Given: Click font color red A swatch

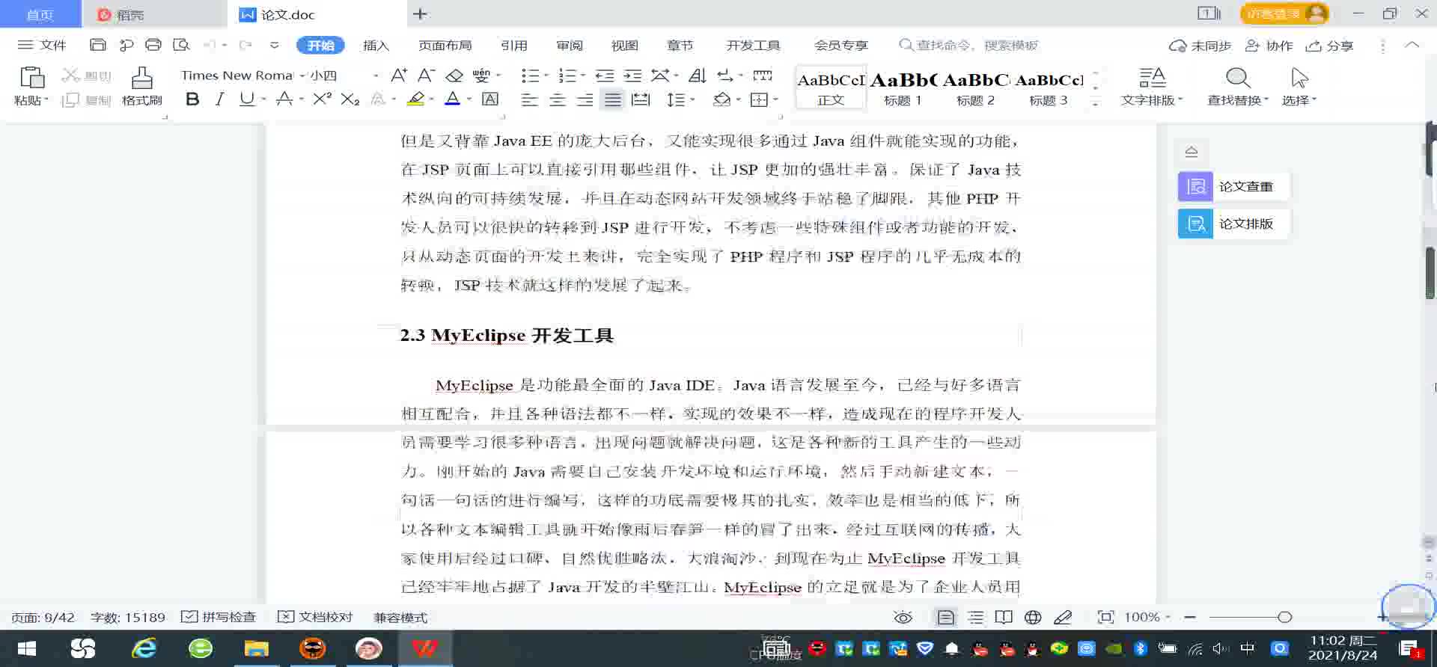Looking at the screenshot, I should coord(453,99).
